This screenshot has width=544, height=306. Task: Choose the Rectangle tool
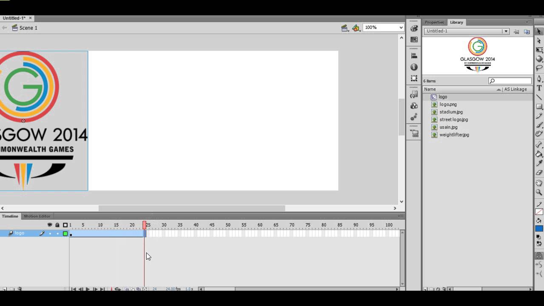(539, 106)
